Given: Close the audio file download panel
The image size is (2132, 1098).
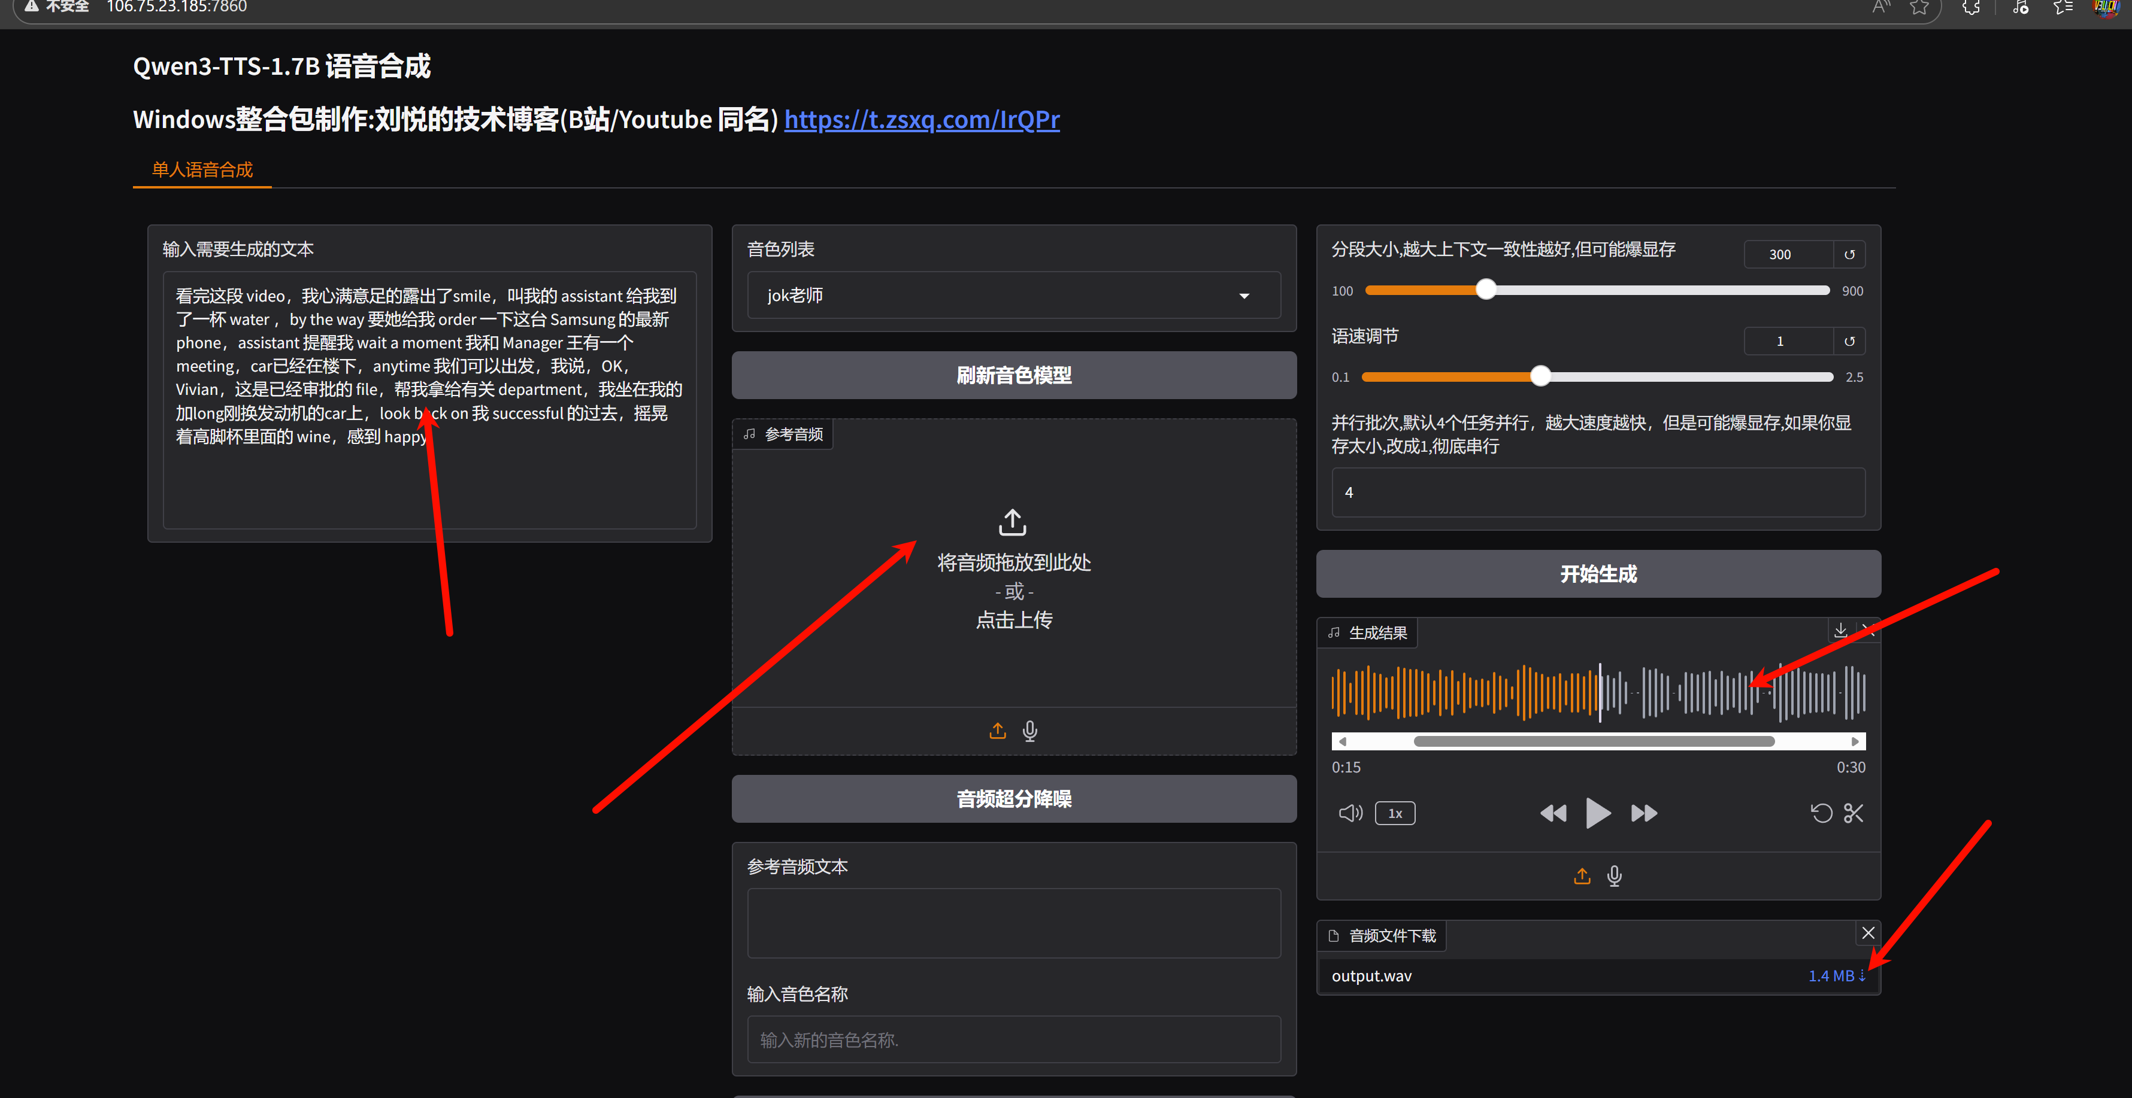Looking at the screenshot, I should pyautogui.click(x=1868, y=933).
